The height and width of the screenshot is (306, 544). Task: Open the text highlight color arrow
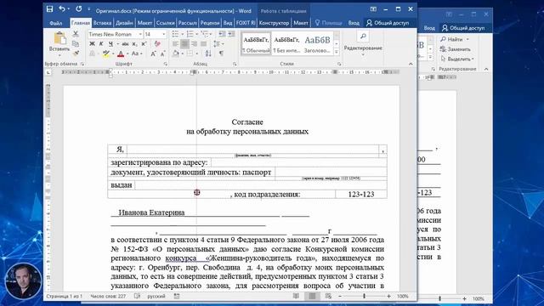[113, 54]
